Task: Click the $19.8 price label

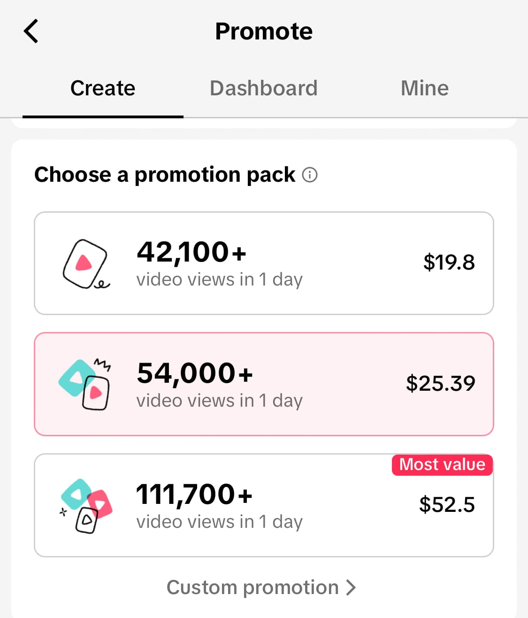Action: (449, 262)
